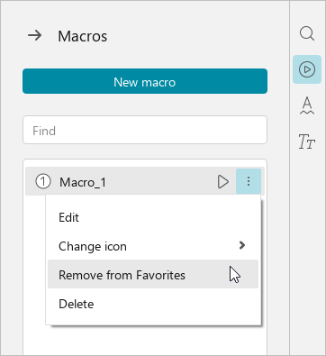Viewport: 326px width, 356px height.
Task: Select Remove from Favorites
Action: coord(153,274)
